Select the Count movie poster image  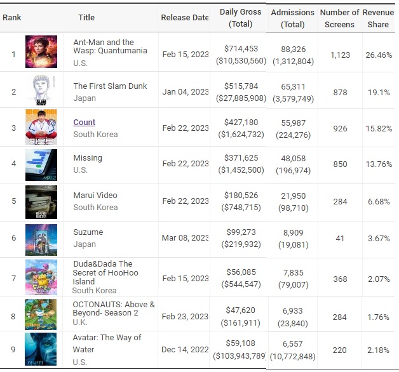(x=41, y=127)
